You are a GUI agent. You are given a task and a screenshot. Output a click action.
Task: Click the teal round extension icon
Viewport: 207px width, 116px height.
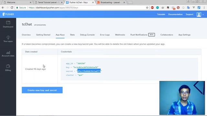(158, 8)
